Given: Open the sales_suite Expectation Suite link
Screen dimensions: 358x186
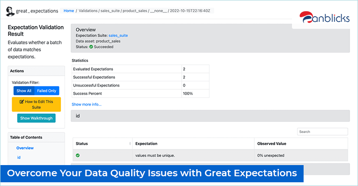Looking at the screenshot, I should [x=118, y=35].
